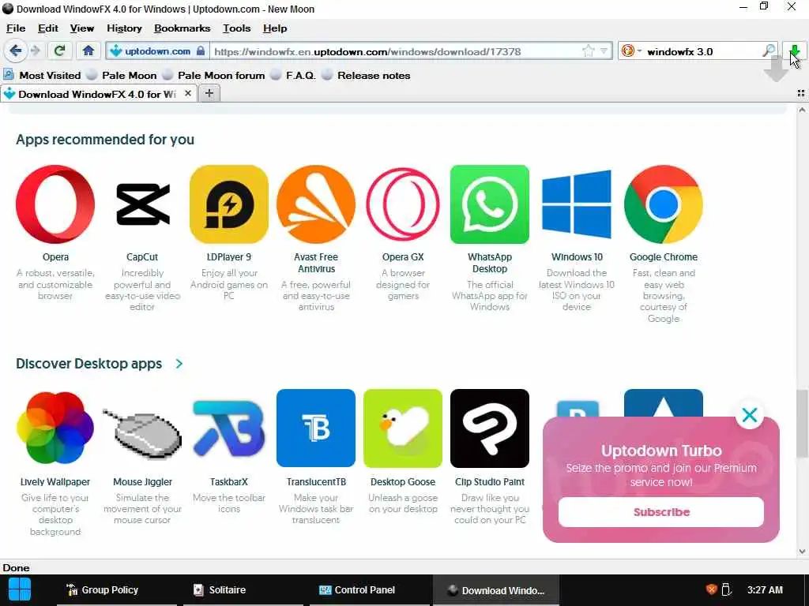Screen dimensions: 809x606
Task: Open the Lively Wallpaper icon
Action: (x=55, y=428)
